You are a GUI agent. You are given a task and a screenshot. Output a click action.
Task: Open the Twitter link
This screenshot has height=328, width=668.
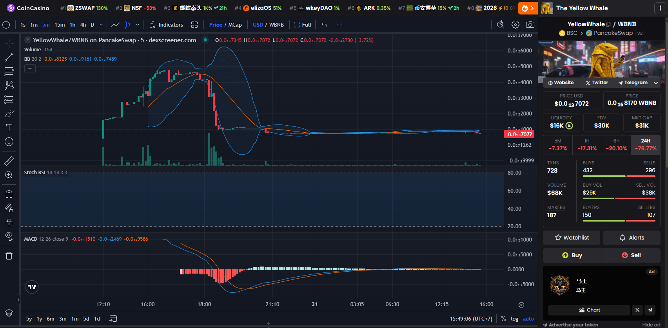[597, 83]
